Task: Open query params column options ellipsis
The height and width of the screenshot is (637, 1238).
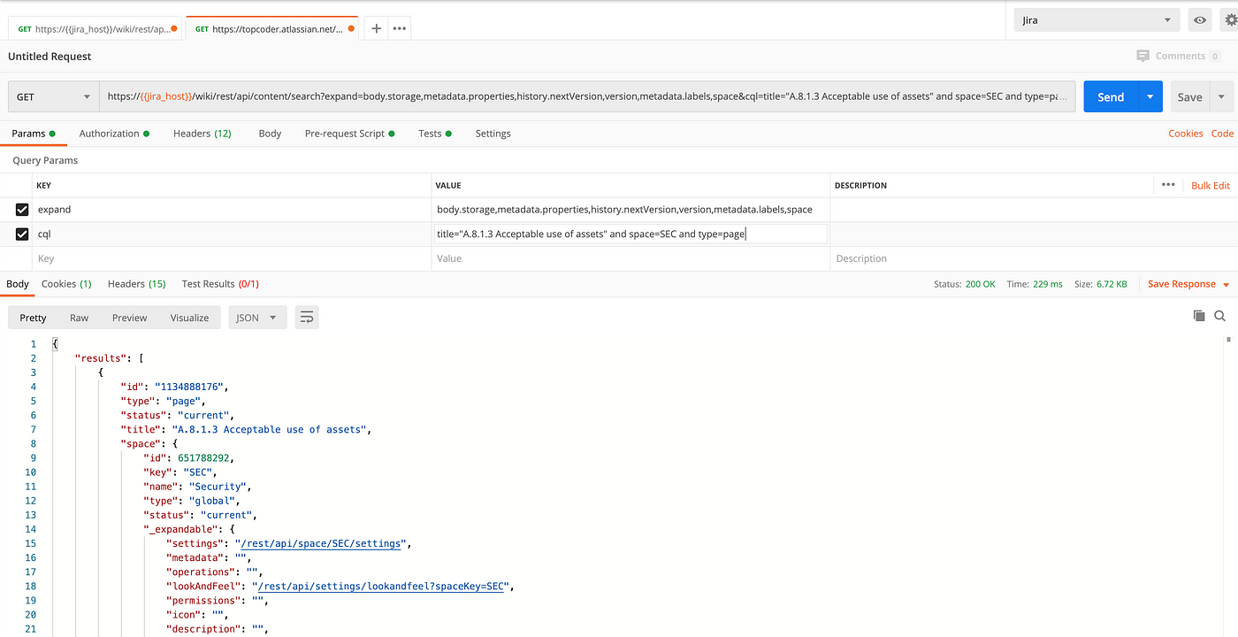Action: coord(1168,185)
